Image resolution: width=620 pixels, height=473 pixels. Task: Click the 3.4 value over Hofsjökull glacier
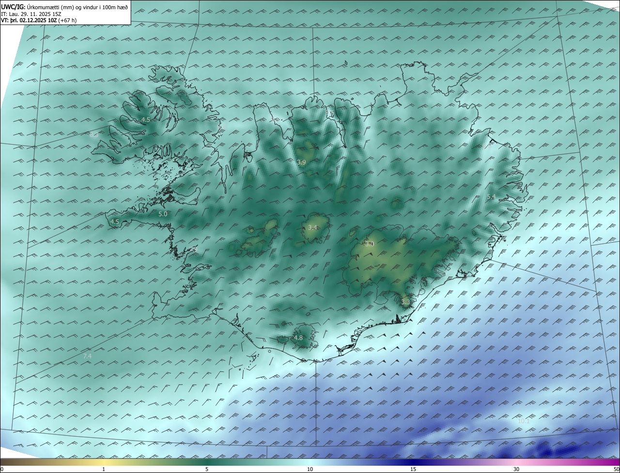click(x=312, y=227)
